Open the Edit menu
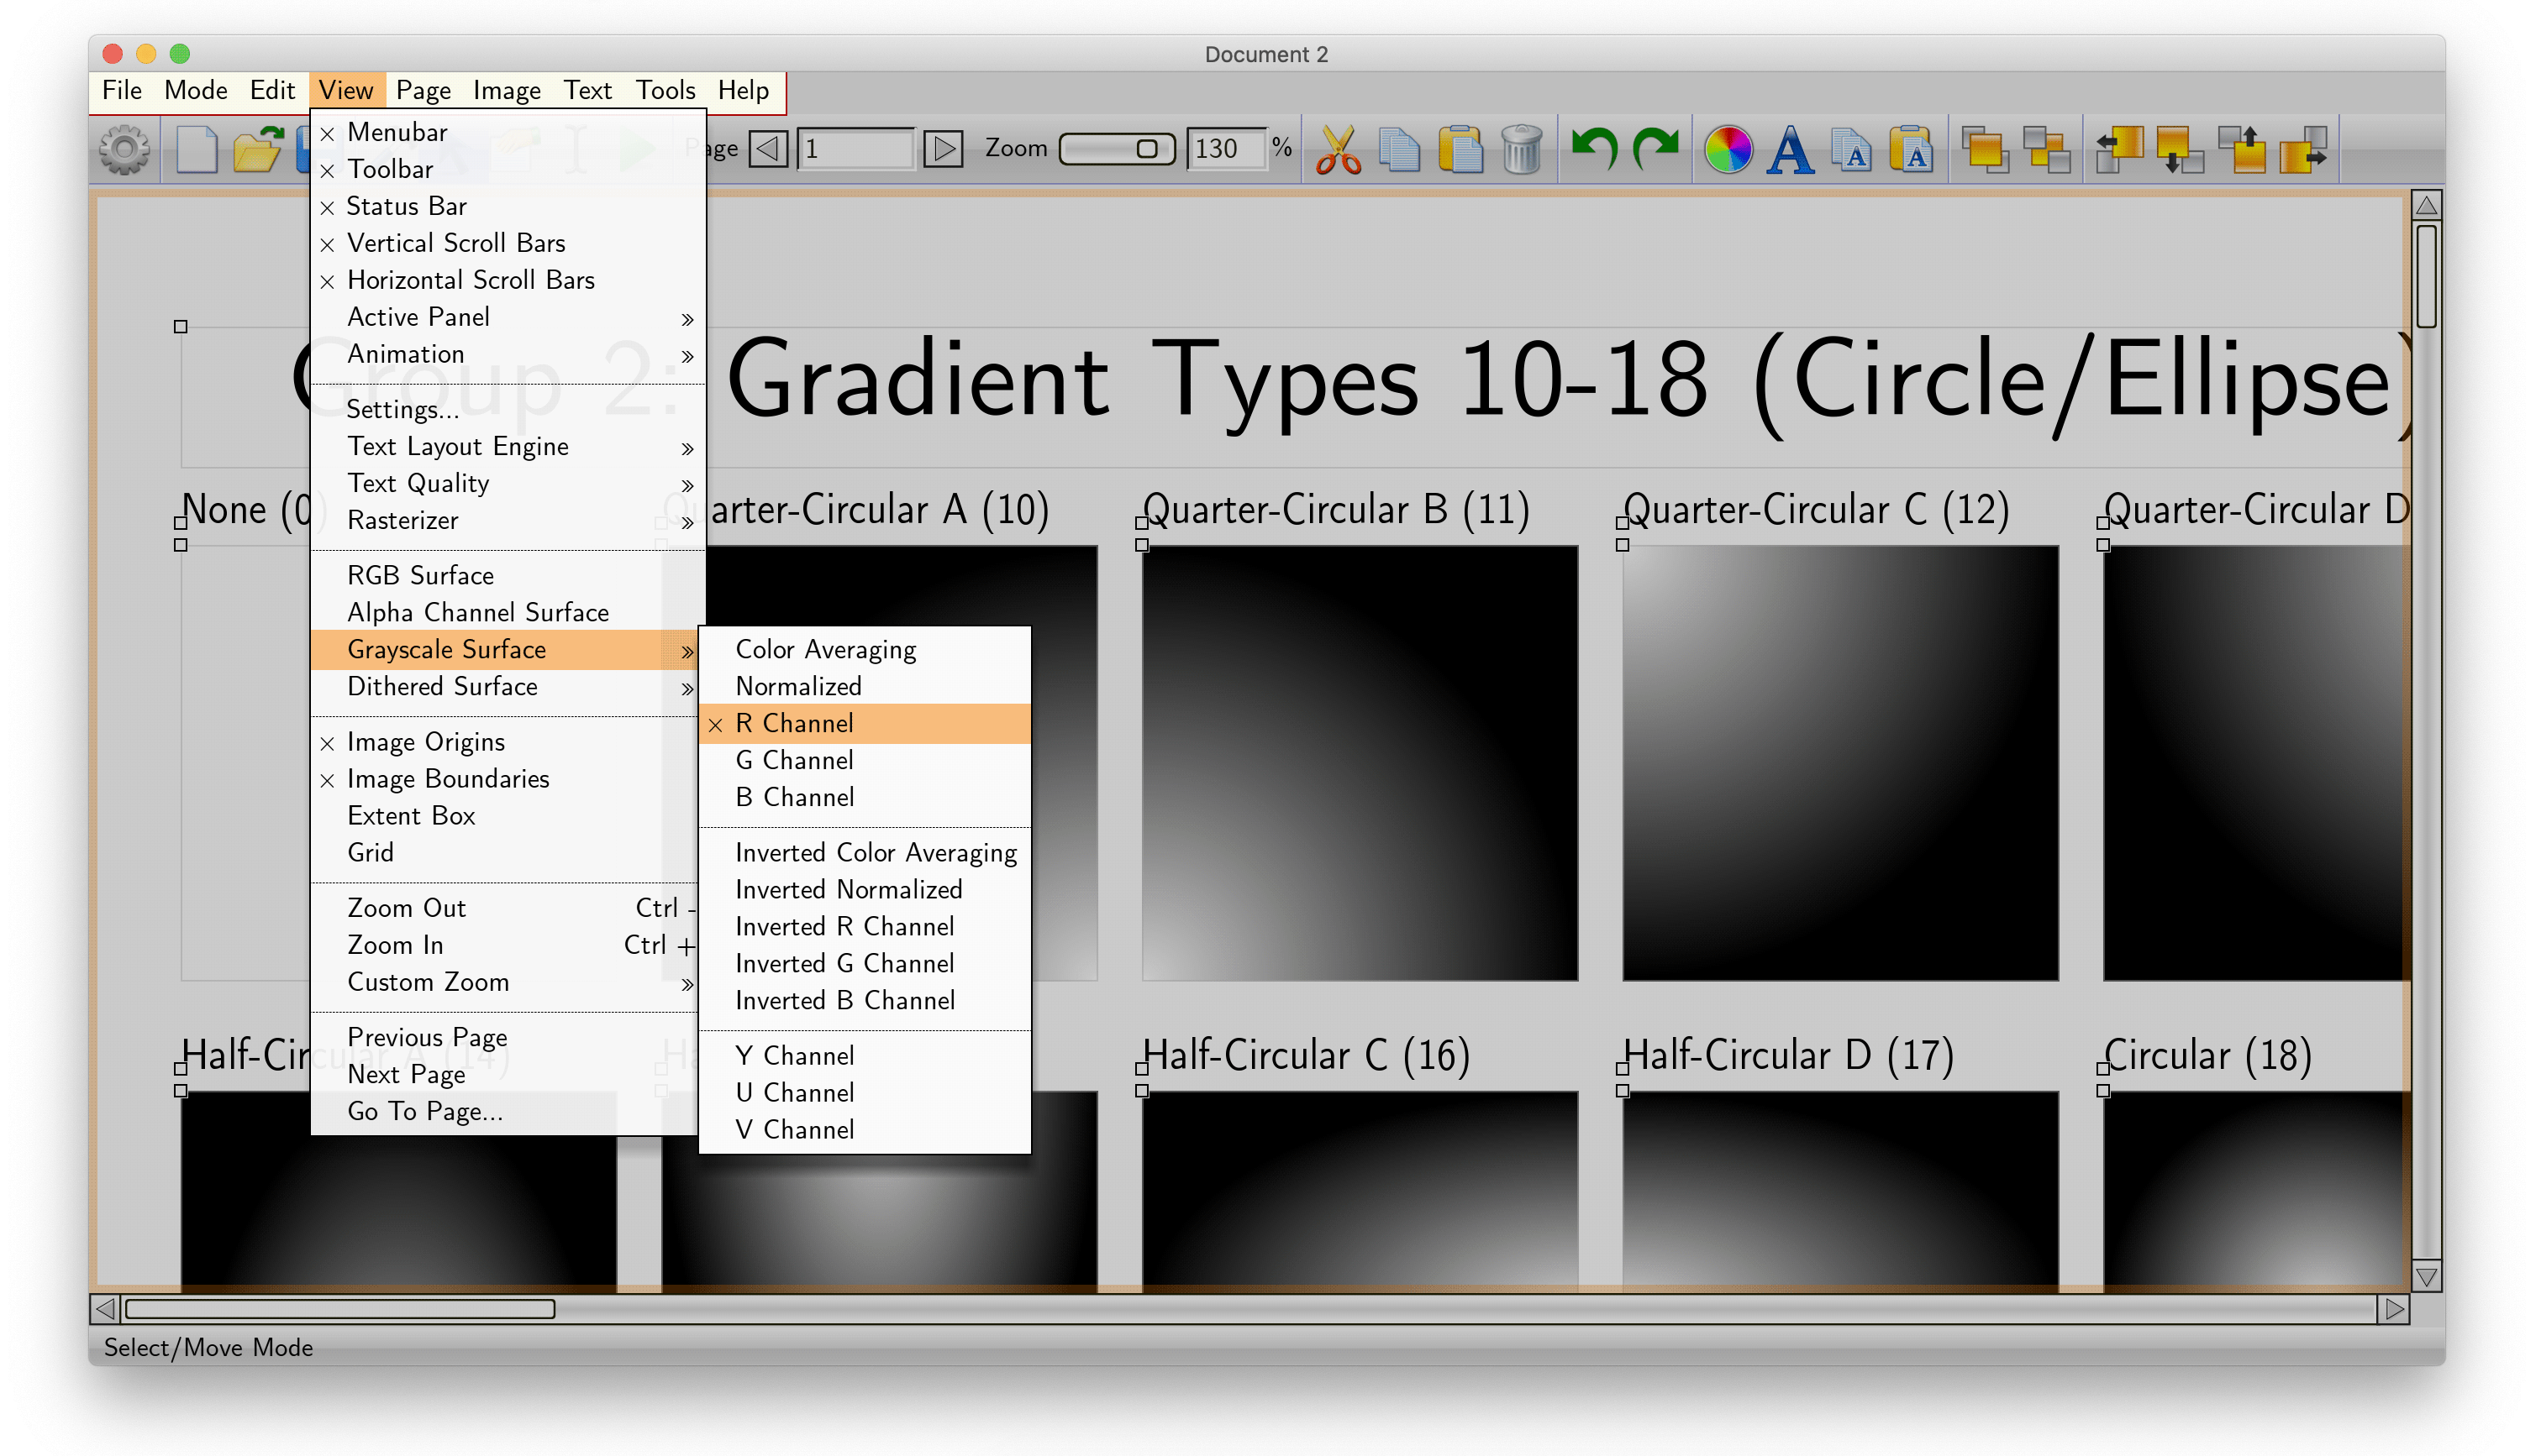 point(272,90)
